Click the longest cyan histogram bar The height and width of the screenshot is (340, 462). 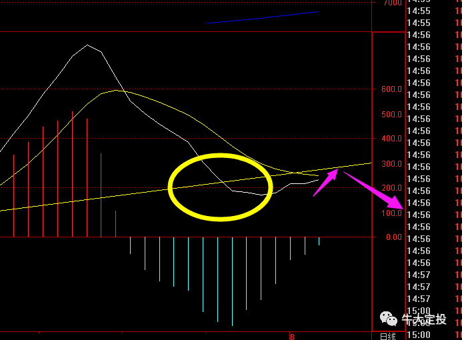click(232, 280)
